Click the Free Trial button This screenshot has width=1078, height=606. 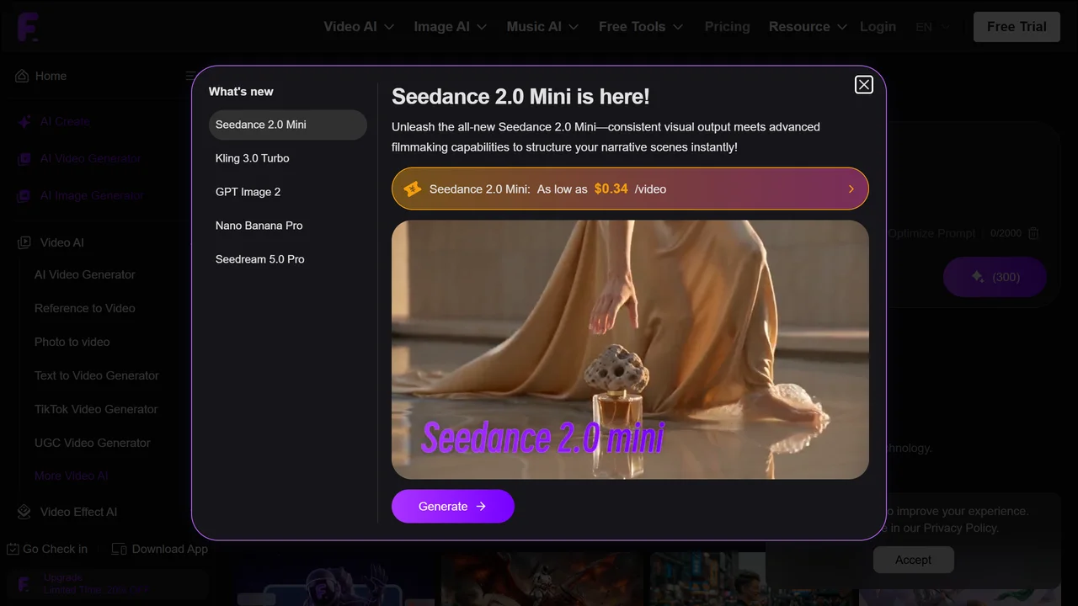click(x=1017, y=27)
